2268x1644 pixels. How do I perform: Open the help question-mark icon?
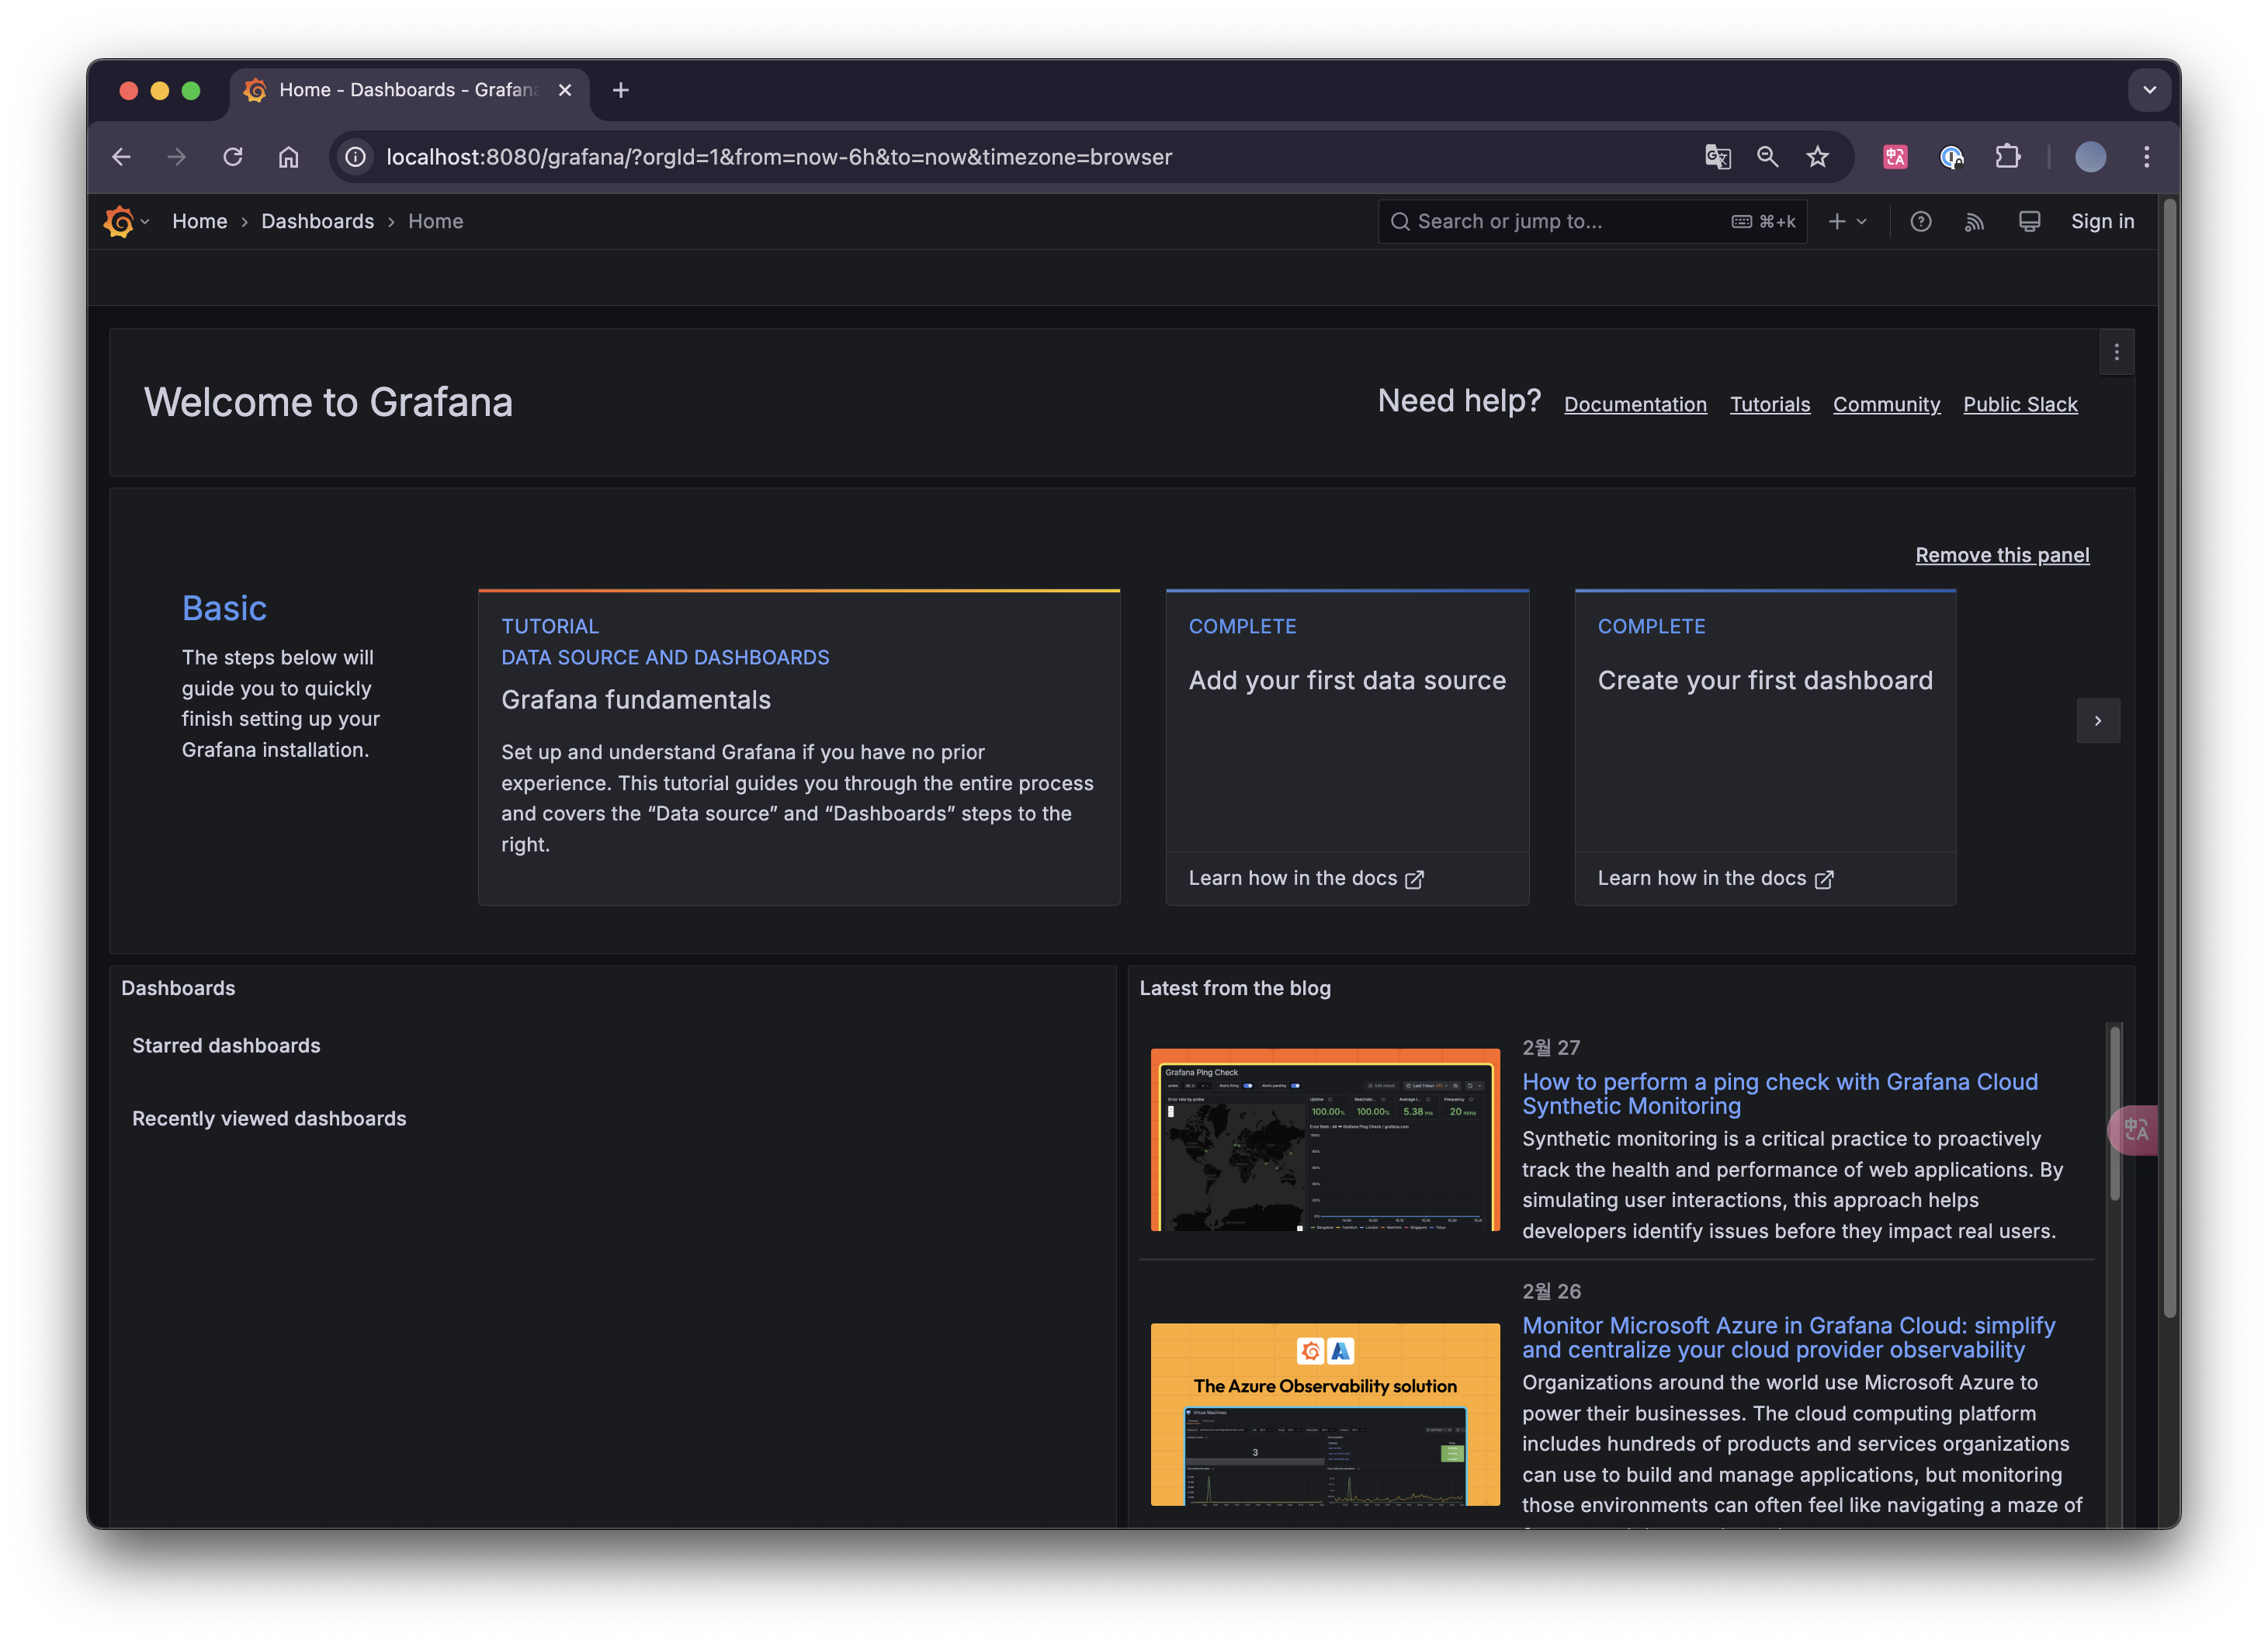[1920, 221]
